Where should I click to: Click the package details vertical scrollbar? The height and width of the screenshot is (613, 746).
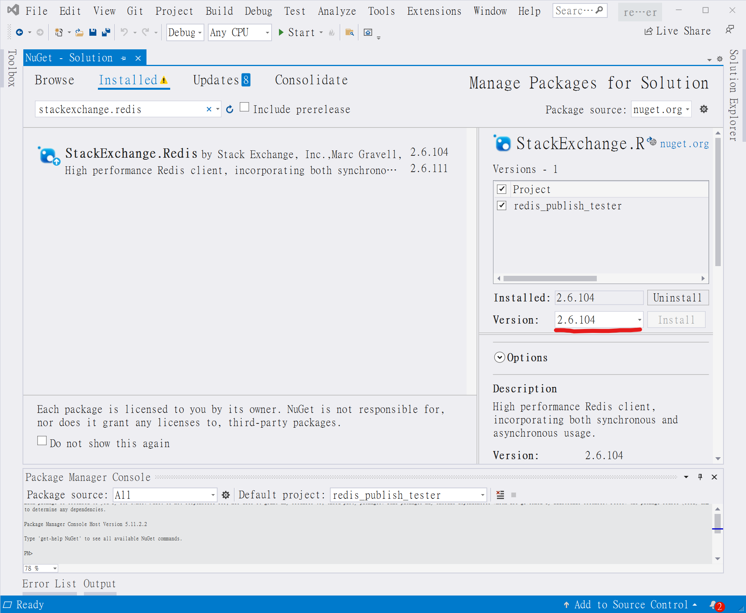(x=718, y=202)
